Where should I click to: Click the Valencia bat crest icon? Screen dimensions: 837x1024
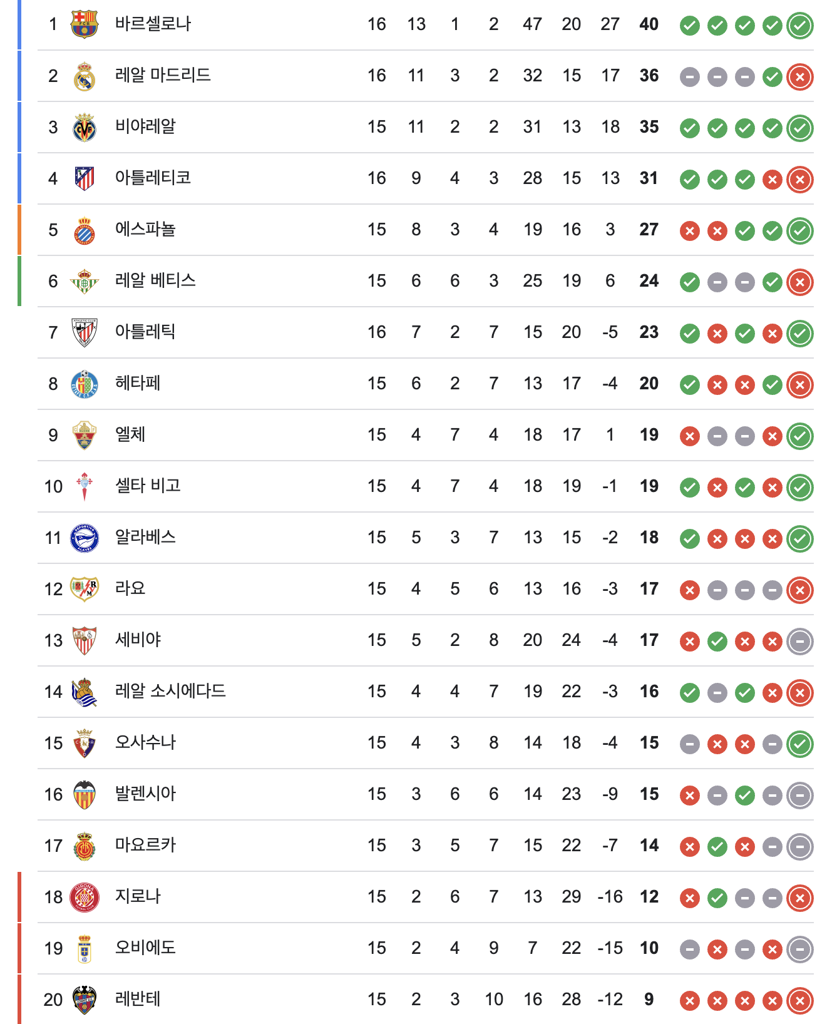point(85,794)
